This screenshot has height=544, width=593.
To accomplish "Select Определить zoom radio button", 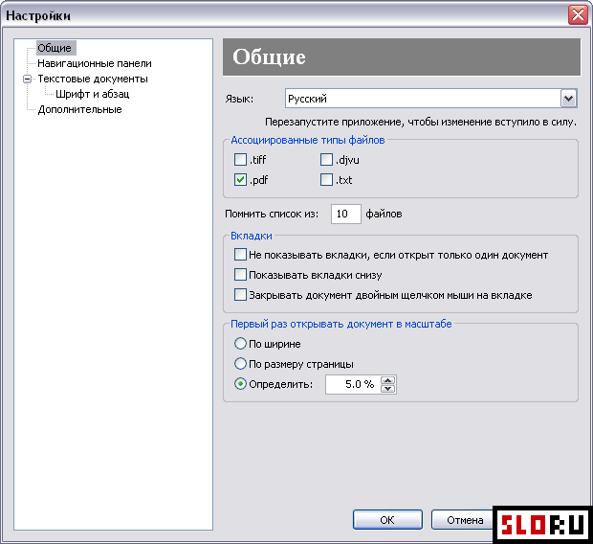I will (x=240, y=384).
